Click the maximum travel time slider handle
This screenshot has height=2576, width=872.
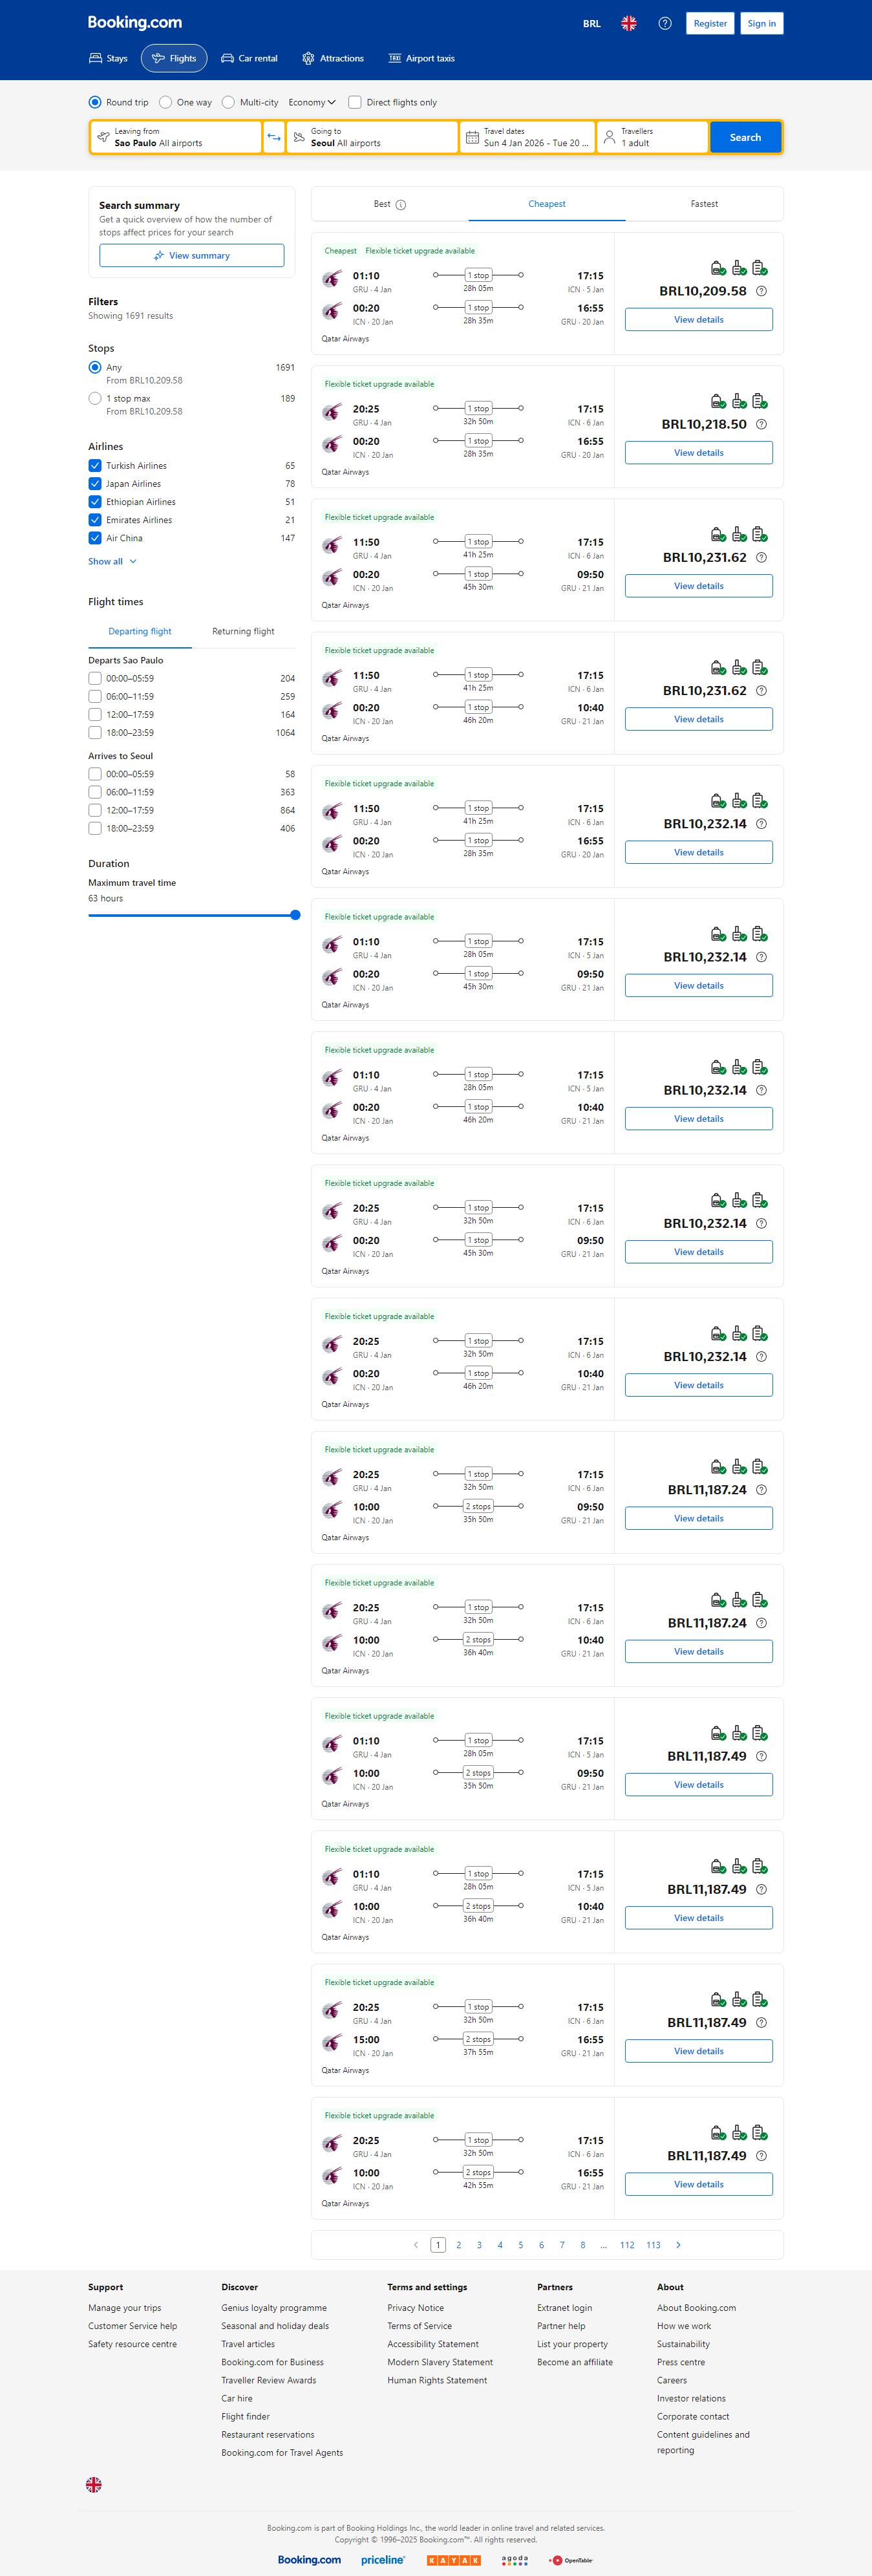(295, 915)
